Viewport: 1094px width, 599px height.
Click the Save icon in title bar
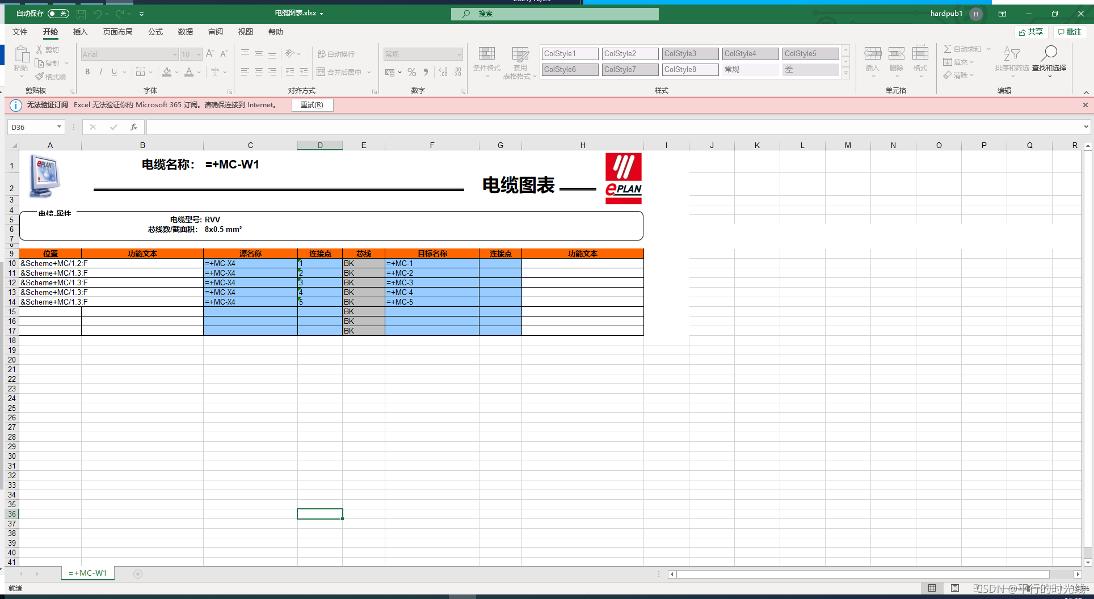(x=81, y=14)
